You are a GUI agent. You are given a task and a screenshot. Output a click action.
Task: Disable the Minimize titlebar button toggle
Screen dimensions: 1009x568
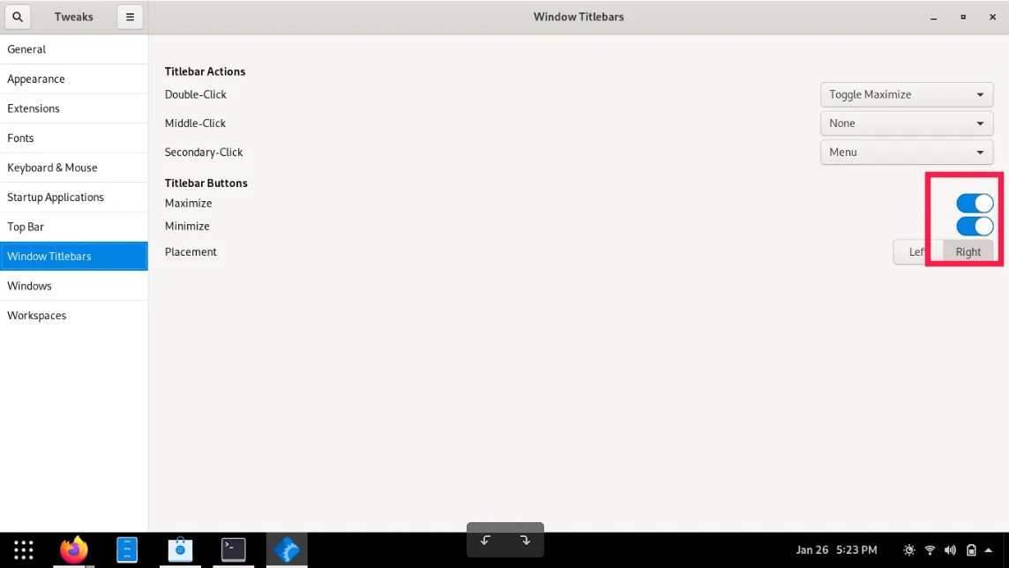975,227
